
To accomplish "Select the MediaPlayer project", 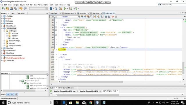I will [x=10, y=53].
